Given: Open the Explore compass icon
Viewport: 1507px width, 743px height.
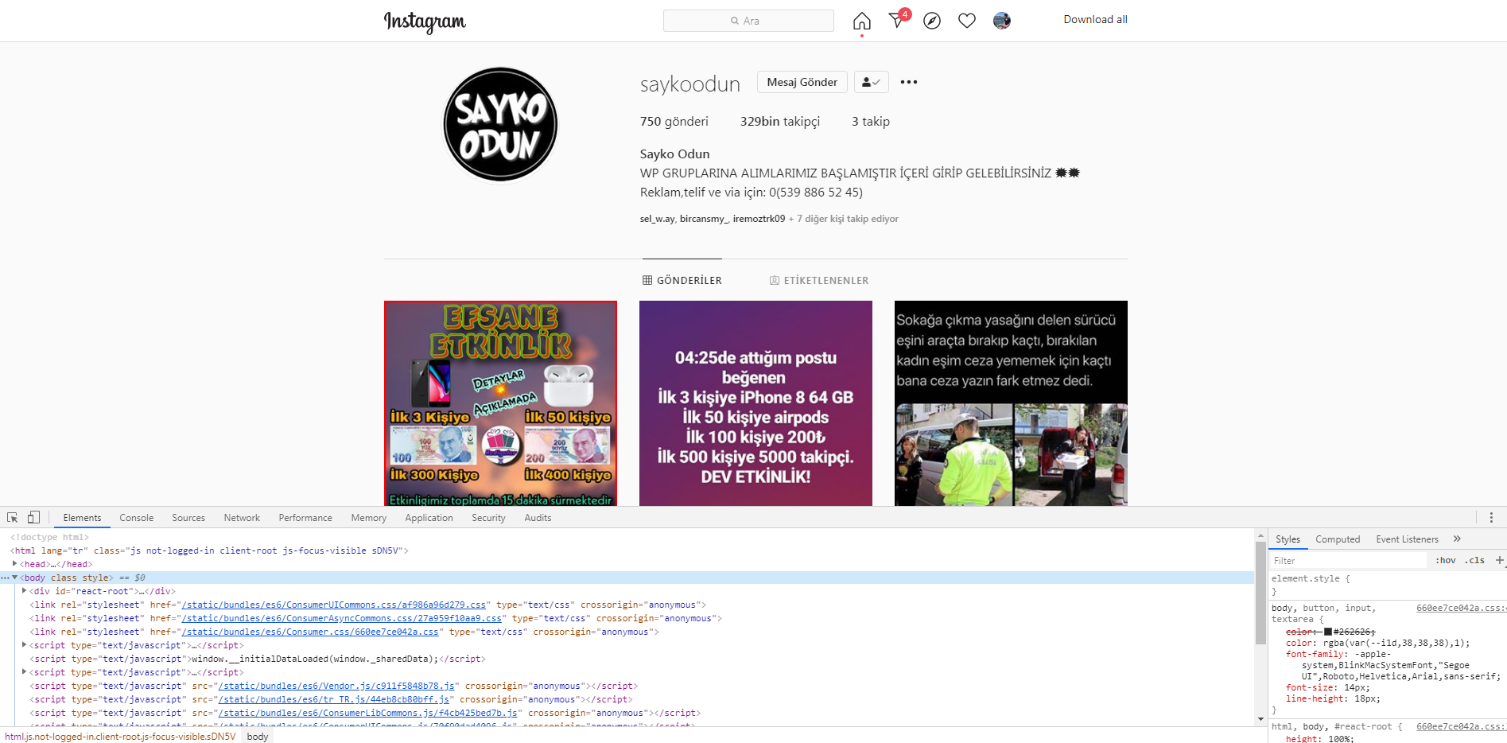Looking at the screenshot, I should [x=932, y=21].
